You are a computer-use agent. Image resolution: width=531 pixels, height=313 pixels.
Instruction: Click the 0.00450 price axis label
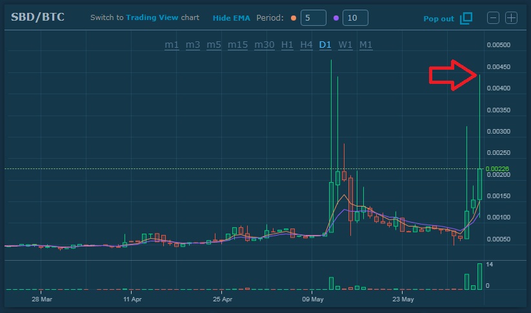coord(499,66)
